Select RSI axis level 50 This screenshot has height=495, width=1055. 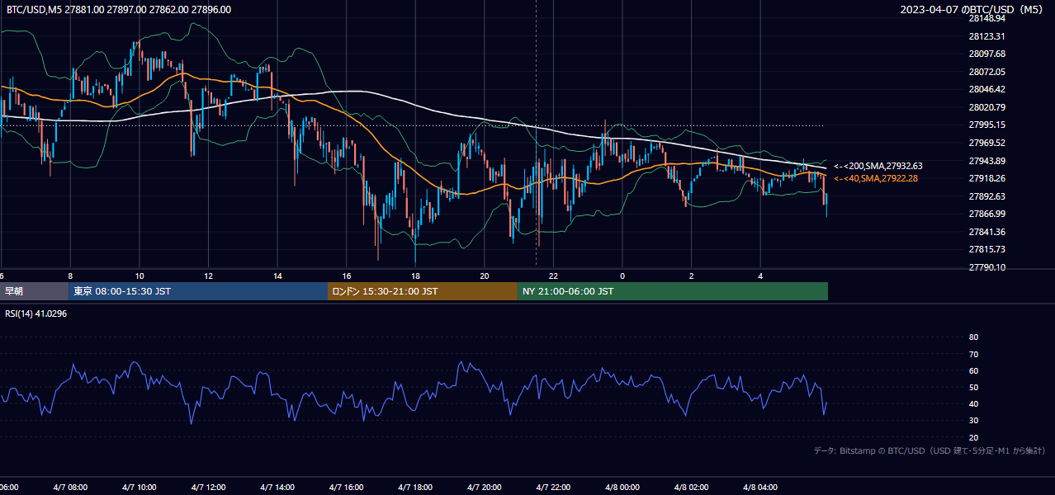973,387
